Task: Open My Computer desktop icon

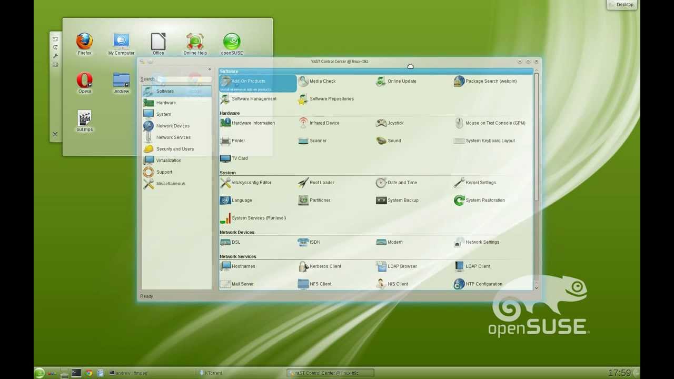Action: pos(121,44)
